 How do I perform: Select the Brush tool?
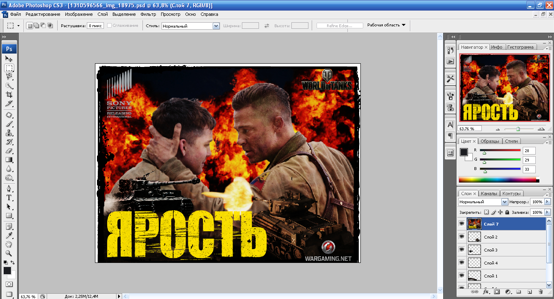click(9, 124)
